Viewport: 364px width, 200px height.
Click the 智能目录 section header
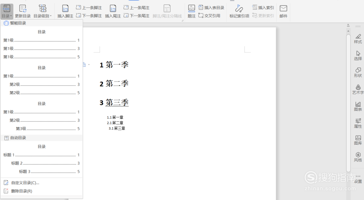tap(41, 23)
